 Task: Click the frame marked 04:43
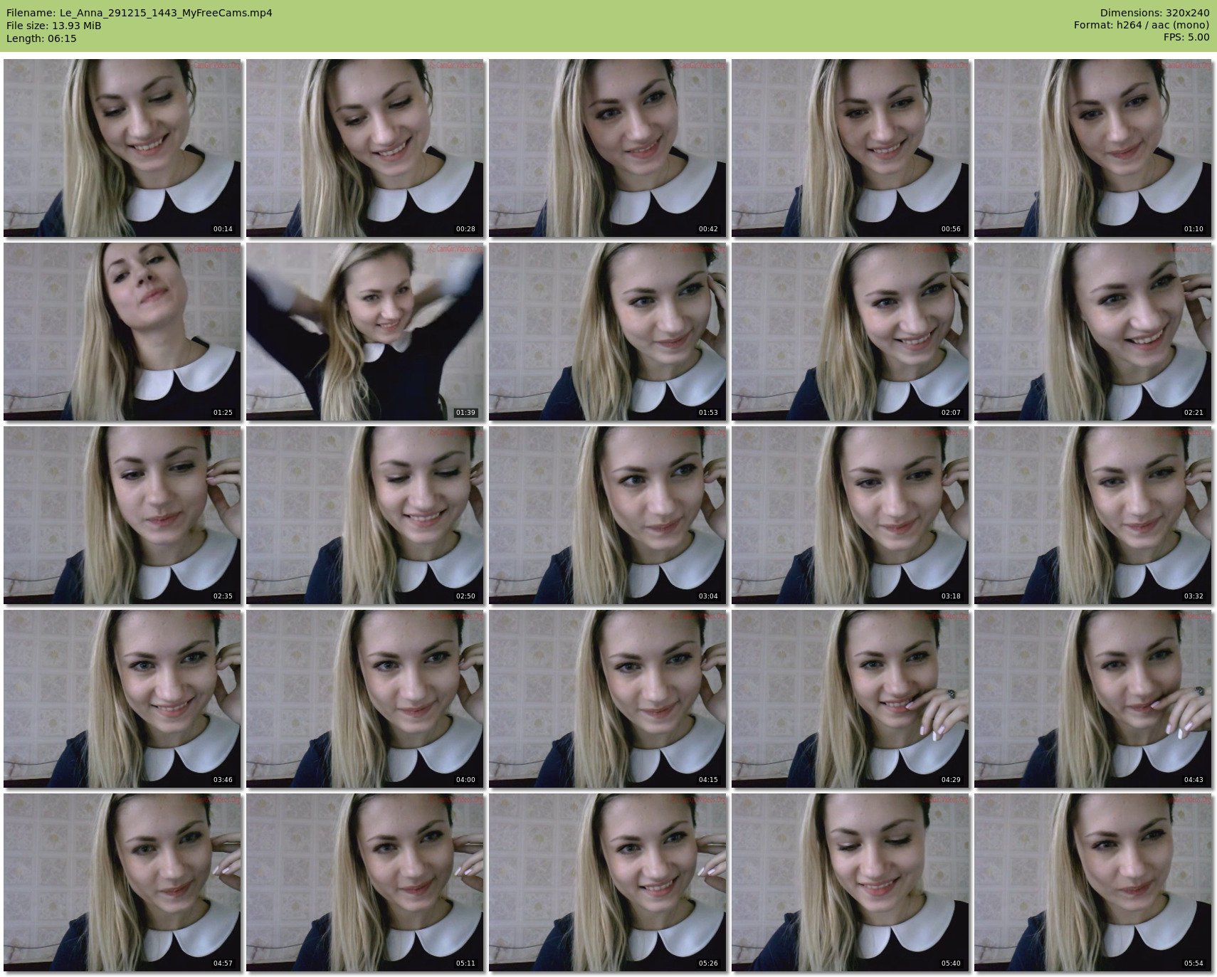pyautogui.click(x=1092, y=699)
